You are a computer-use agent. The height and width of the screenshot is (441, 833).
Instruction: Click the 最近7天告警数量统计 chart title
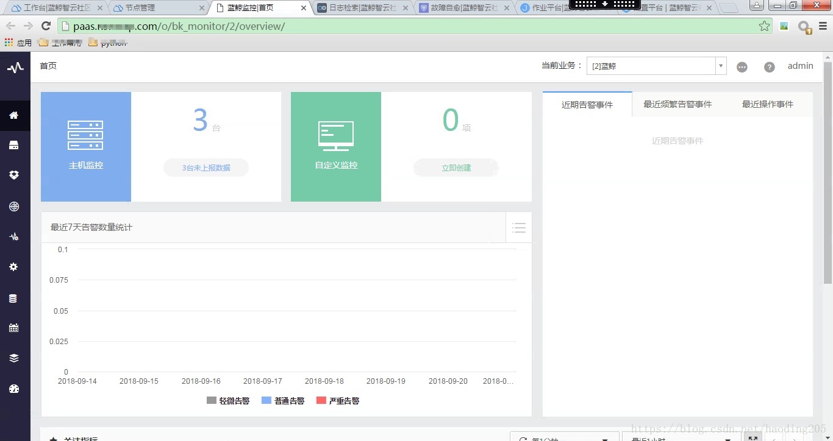click(91, 227)
